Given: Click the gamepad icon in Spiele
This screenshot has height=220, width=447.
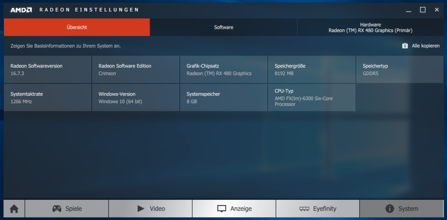Looking at the screenshot, I should click(57, 209).
